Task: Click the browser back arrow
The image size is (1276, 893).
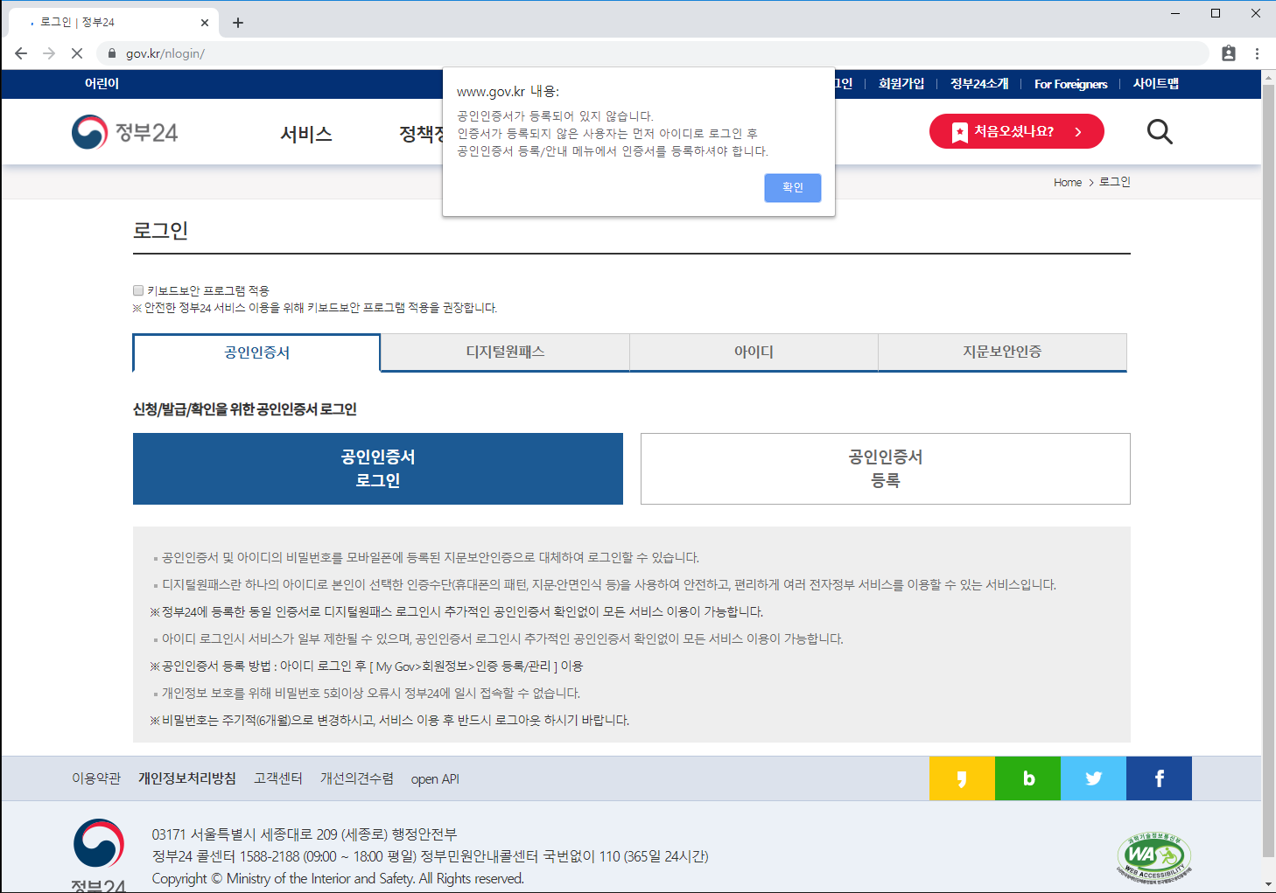Action: [x=21, y=53]
